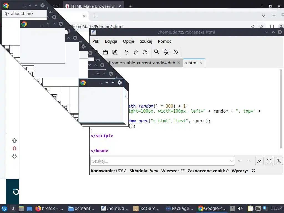Switch to desktop 1 in pager
The image size is (284, 213).
coord(13,209)
